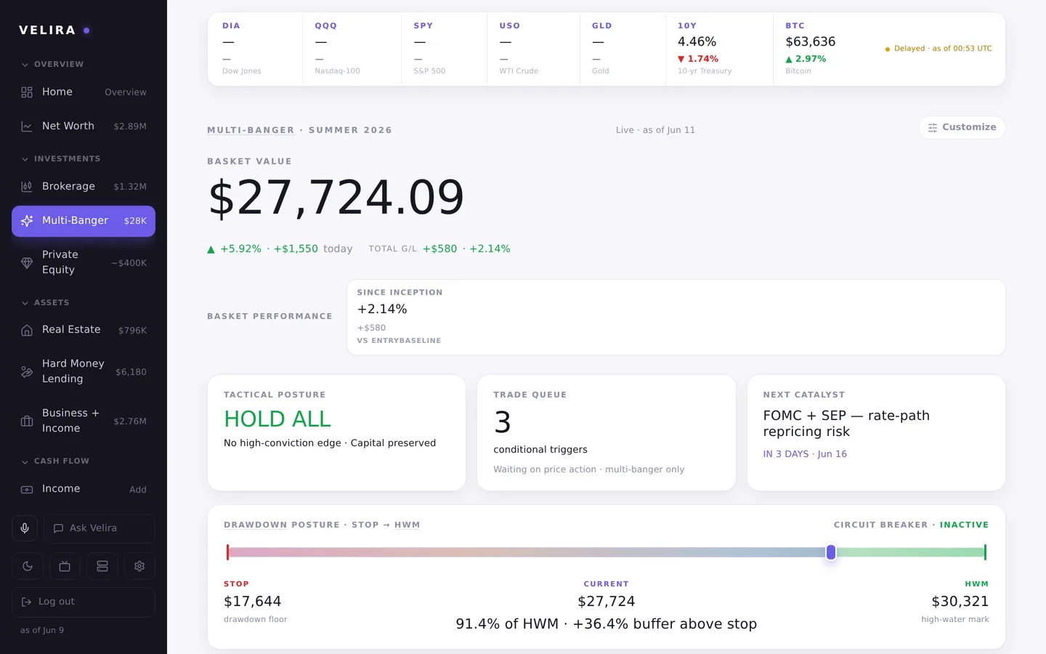The width and height of the screenshot is (1046, 654).
Task: Click the sliders icon on Customize
Action: point(933,127)
